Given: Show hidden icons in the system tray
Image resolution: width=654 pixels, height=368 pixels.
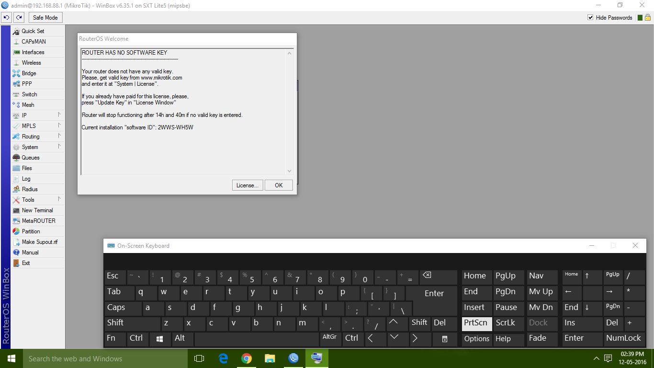Looking at the screenshot, I should click(x=597, y=358).
